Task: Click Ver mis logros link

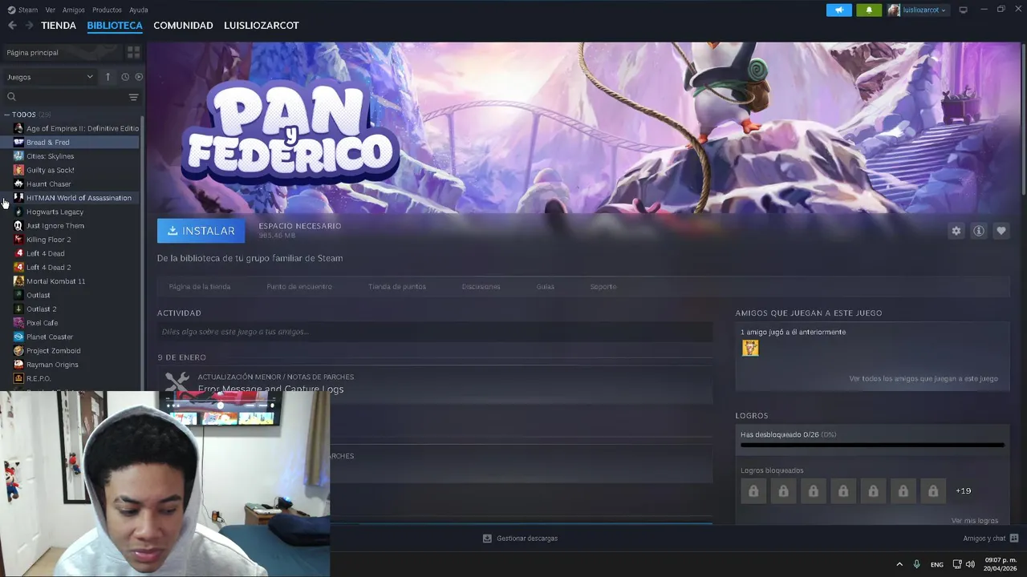Action: (975, 520)
